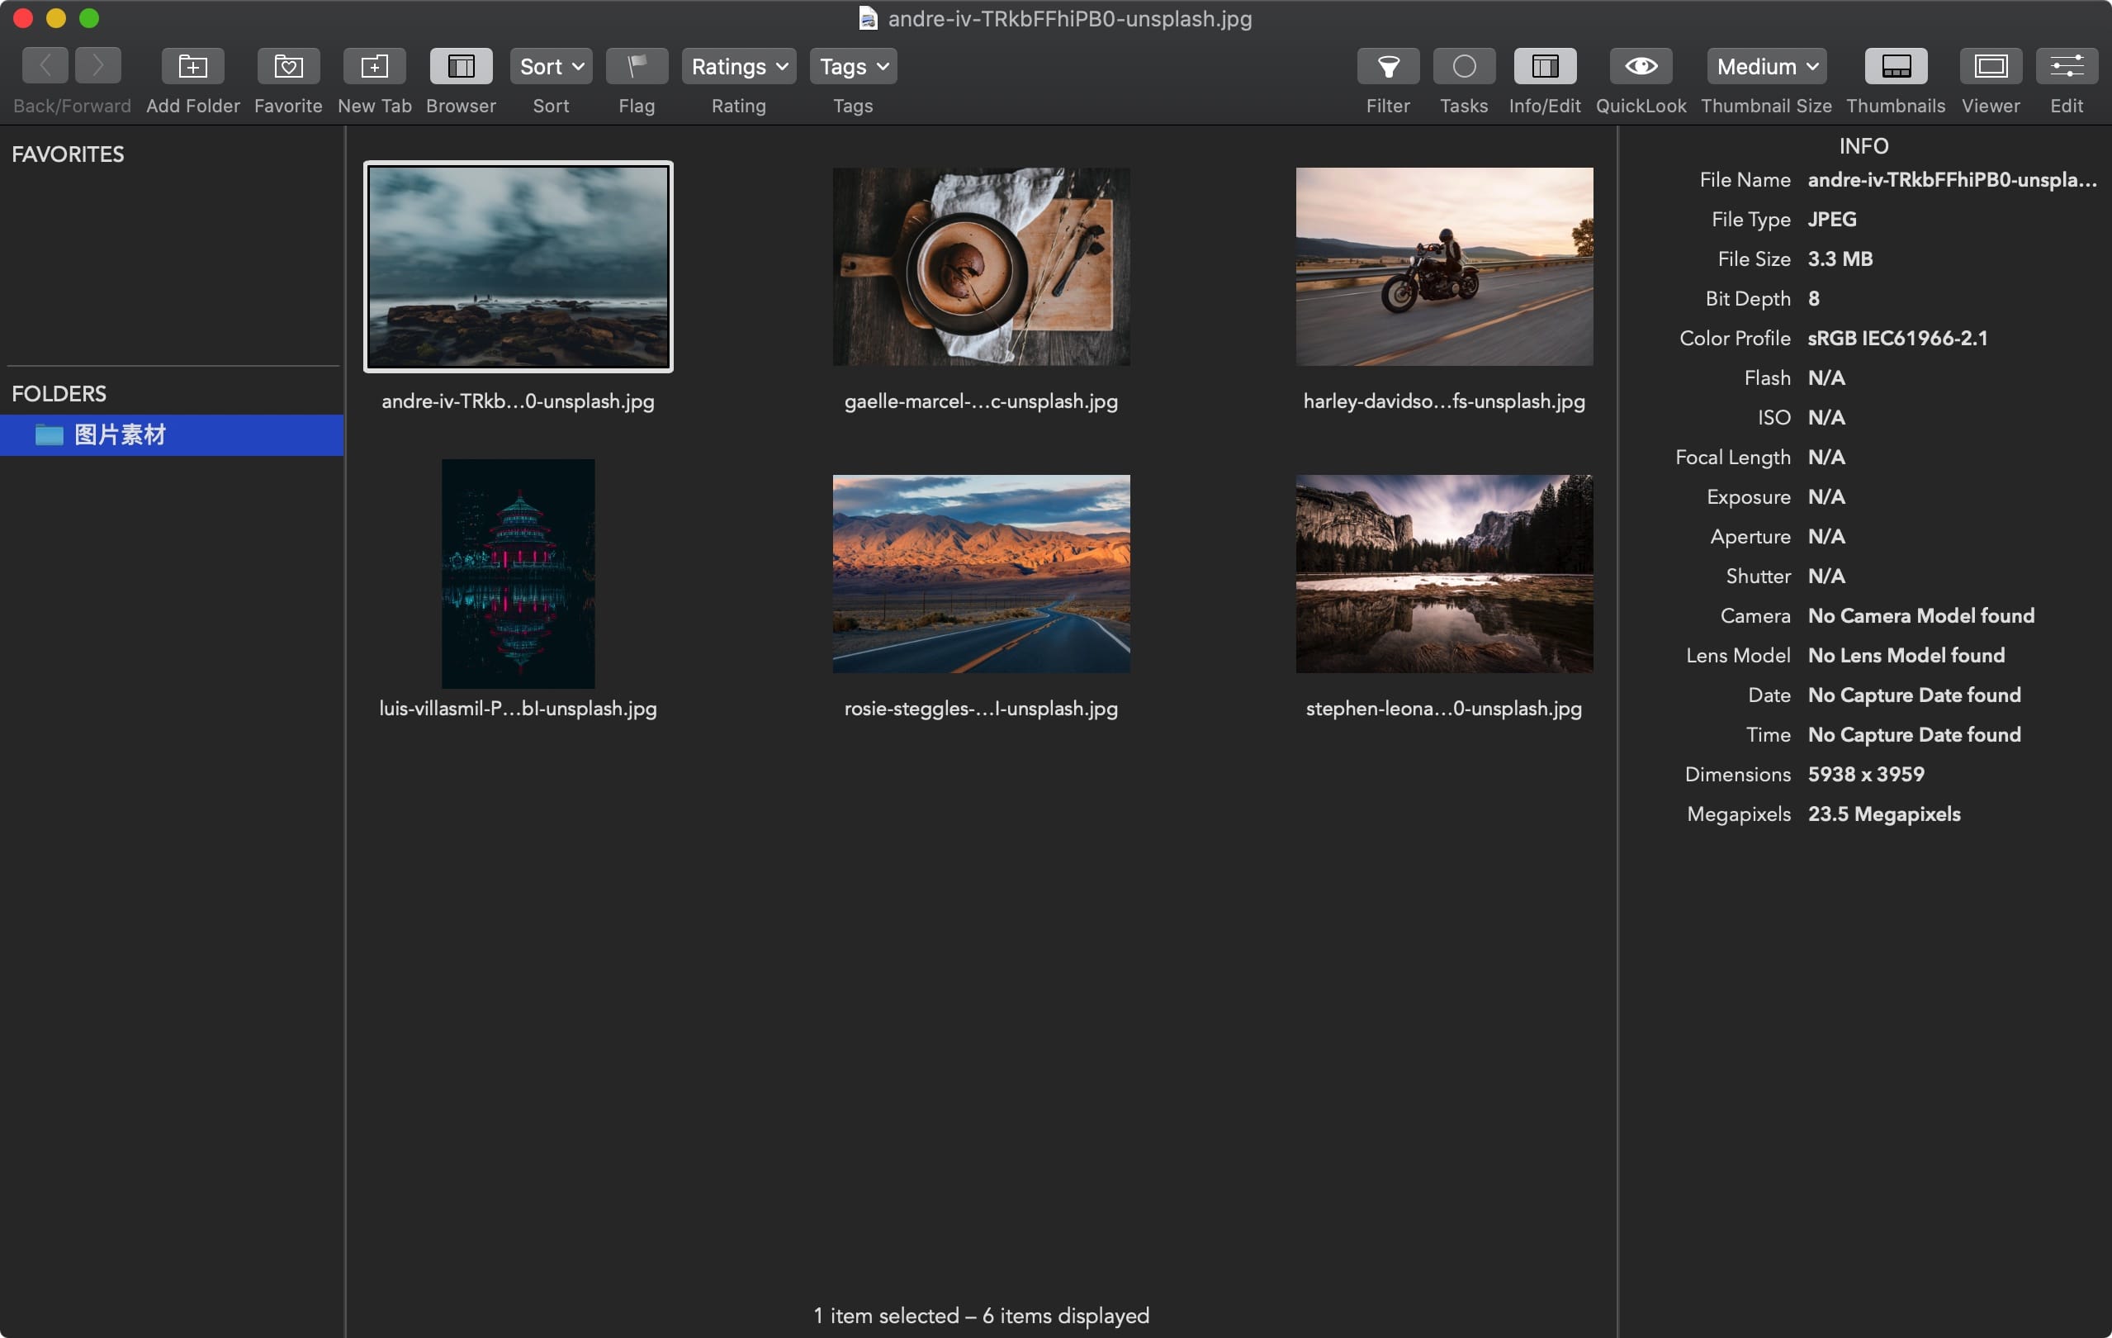Open a New Tab
Screen dimensions: 2112x1338
tap(374, 67)
